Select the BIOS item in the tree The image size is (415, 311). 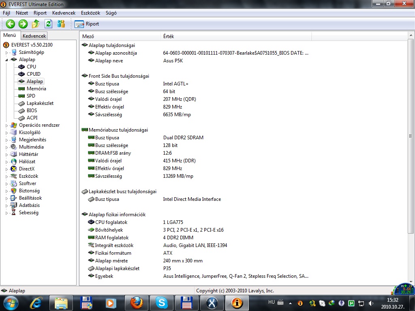coord(32,111)
